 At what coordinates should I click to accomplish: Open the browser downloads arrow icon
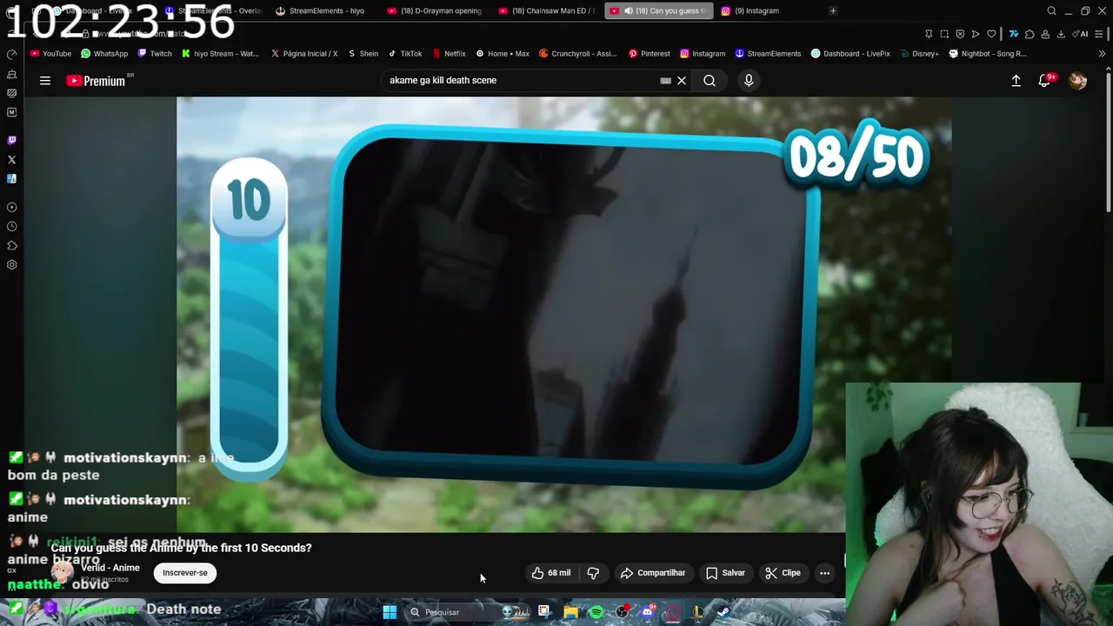click(1060, 34)
